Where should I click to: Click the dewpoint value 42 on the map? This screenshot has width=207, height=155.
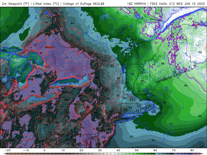(190, 19)
